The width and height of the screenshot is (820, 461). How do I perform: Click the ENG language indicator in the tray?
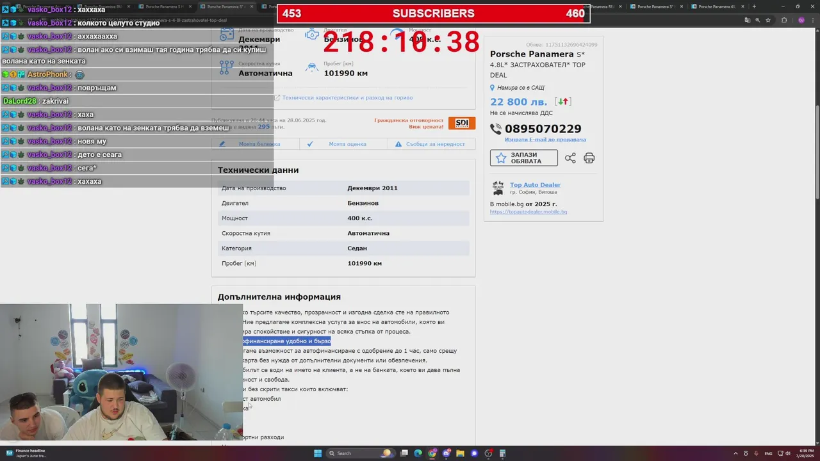768,453
